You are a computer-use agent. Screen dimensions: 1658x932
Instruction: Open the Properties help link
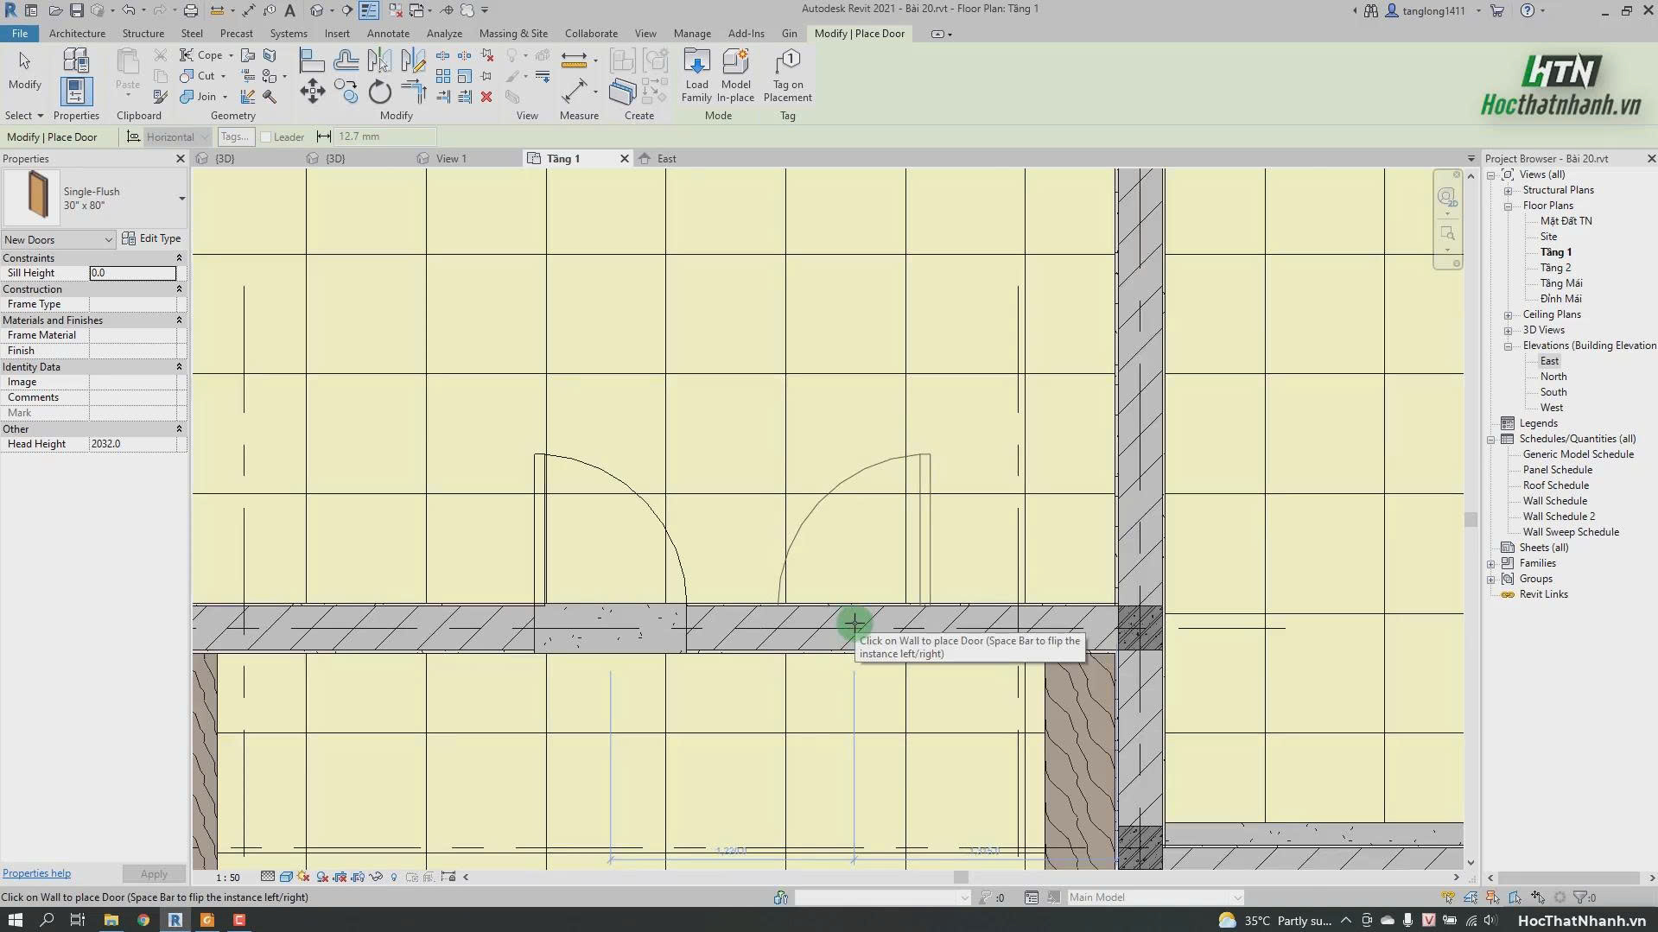point(36,873)
